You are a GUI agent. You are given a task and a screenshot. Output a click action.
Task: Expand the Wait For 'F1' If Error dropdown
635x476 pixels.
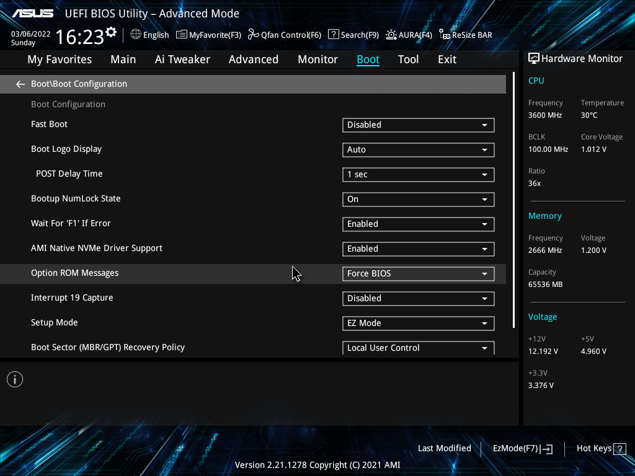pyautogui.click(x=419, y=224)
